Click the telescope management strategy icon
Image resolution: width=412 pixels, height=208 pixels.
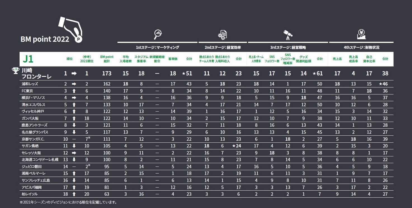click(288, 34)
